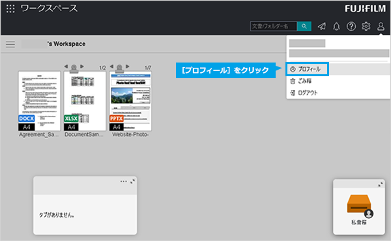Click the 1/7 page counter

pyautogui.click(x=148, y=68)
